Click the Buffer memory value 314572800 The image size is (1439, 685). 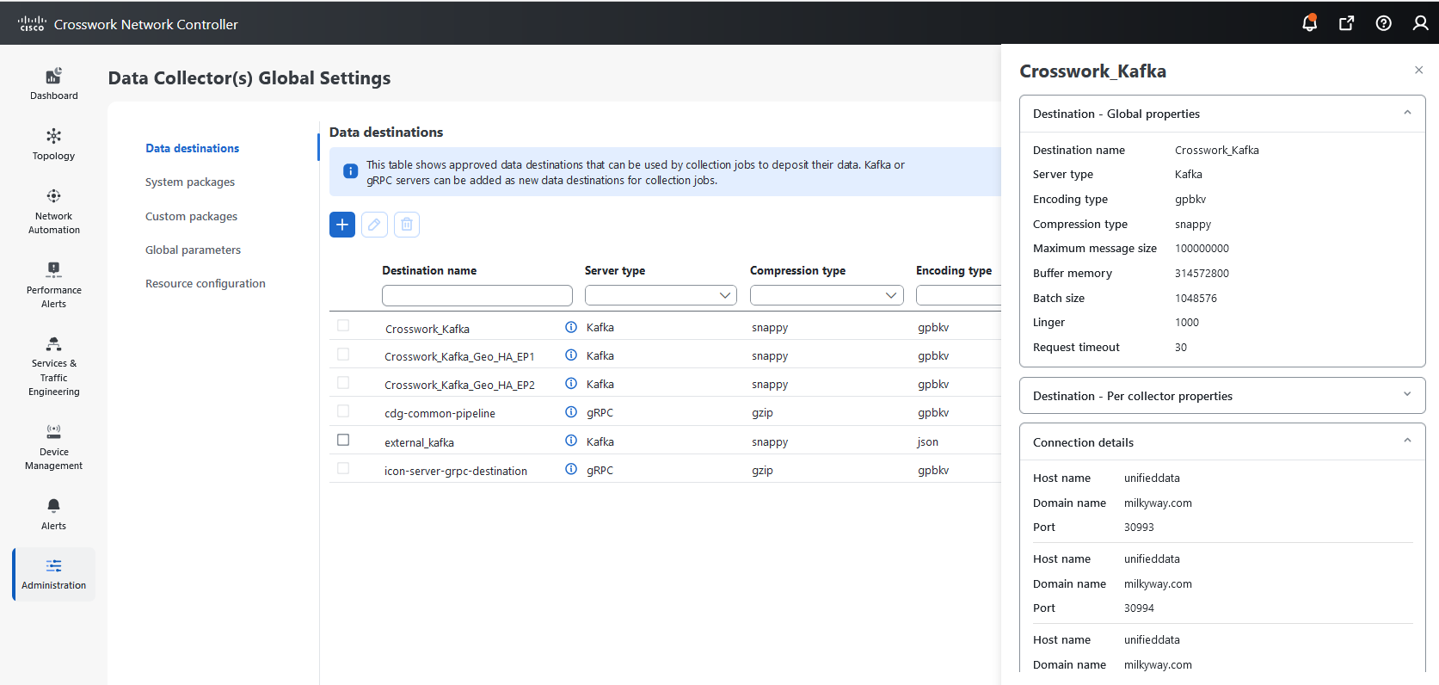tap(1202, 273)
